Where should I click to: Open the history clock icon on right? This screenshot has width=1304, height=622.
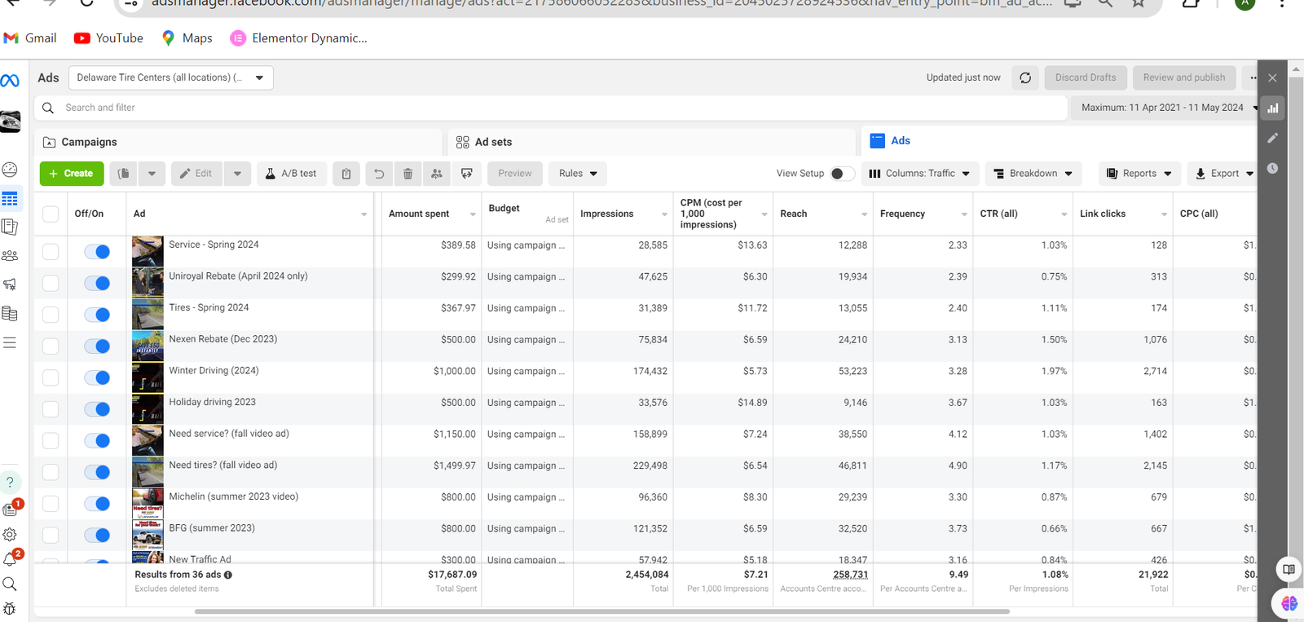point(1272,168)
